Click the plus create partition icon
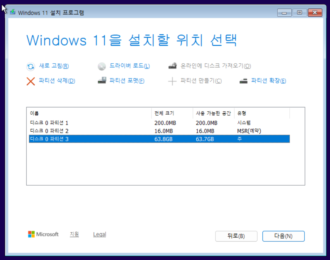This screenshot has height=260, width=330. coord(172,81)
